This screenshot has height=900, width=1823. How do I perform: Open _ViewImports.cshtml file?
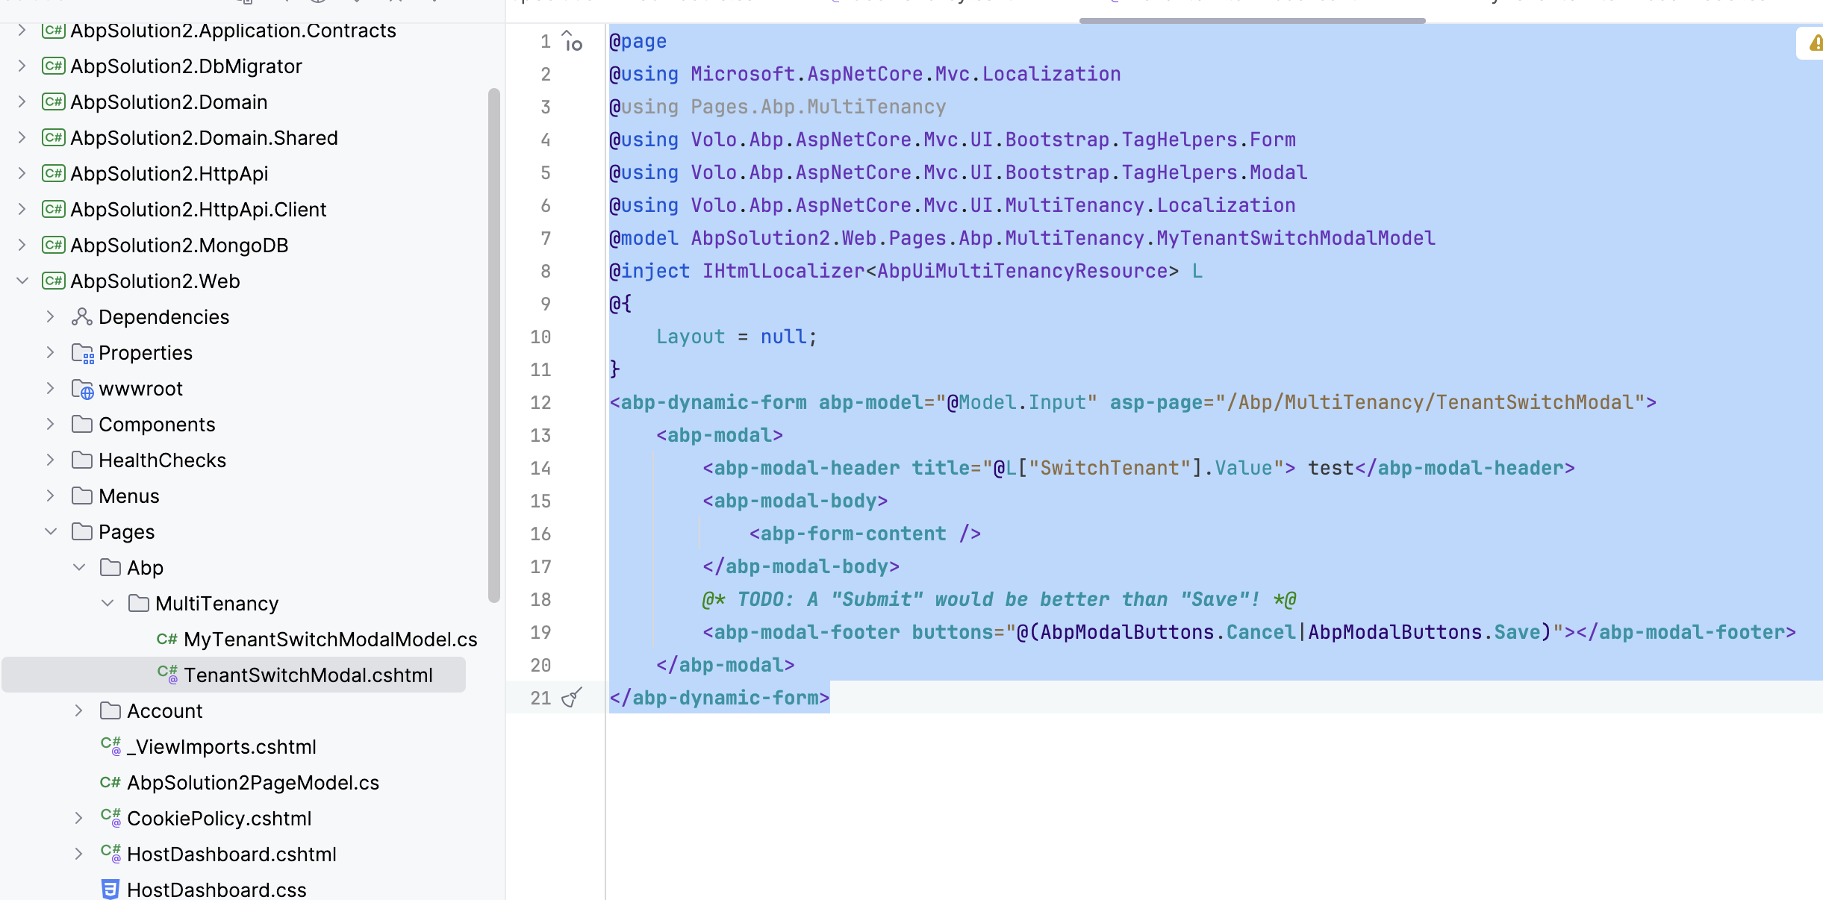click(x=221, y=747)
